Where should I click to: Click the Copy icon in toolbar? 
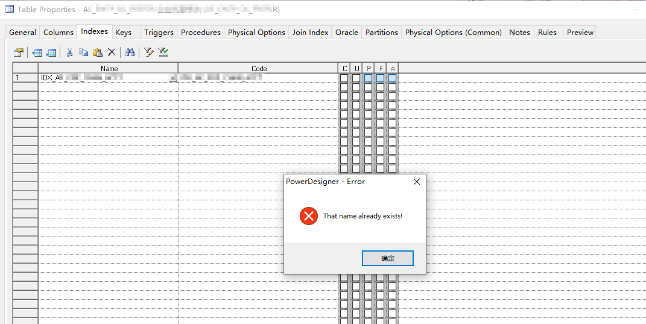click(83, 52)
